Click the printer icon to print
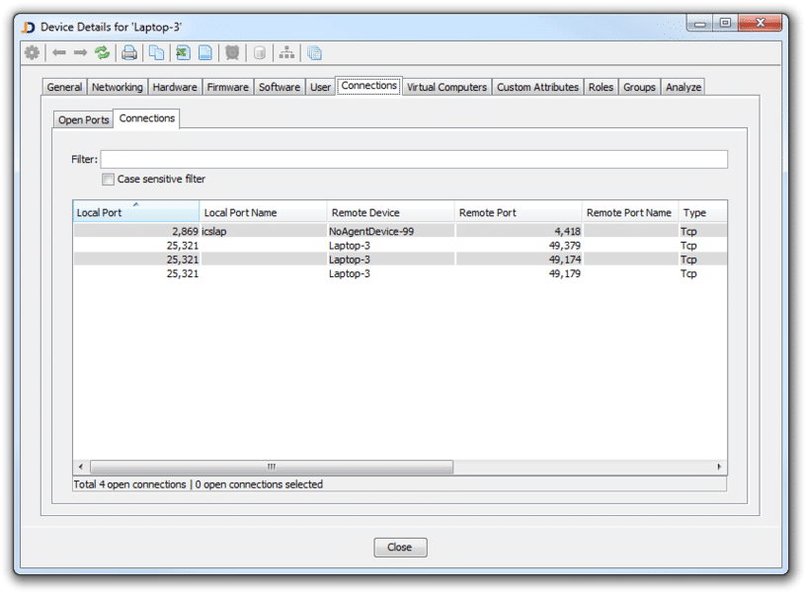The width and height of the screenshot is (806, 592). pos(129,53)
